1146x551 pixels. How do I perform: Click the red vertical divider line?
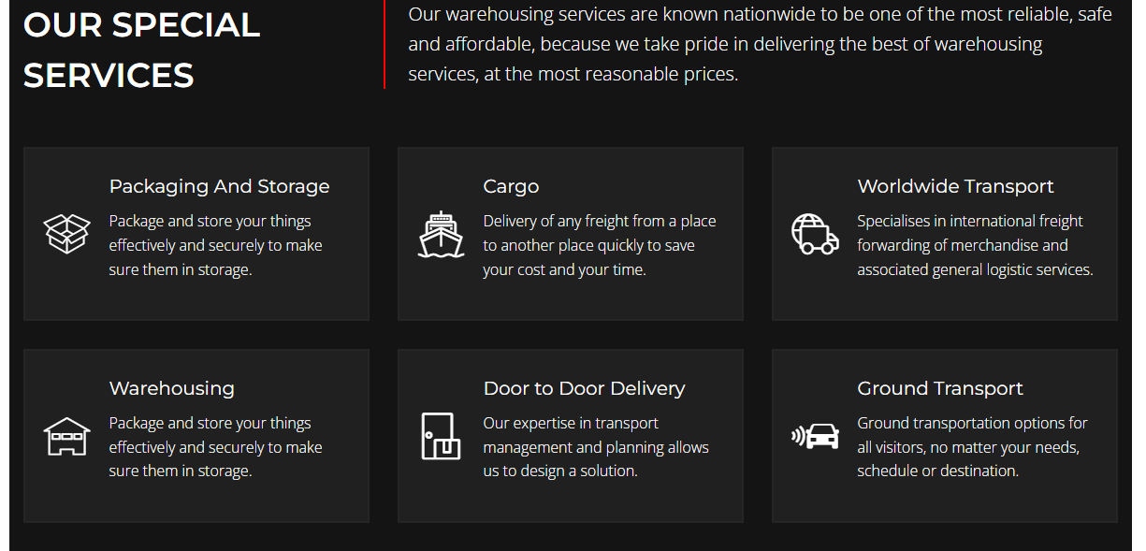(384, 44)
